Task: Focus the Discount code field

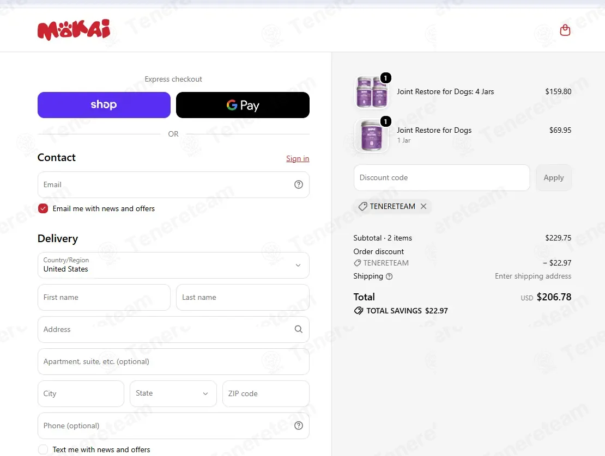Action: pos(442,177)
